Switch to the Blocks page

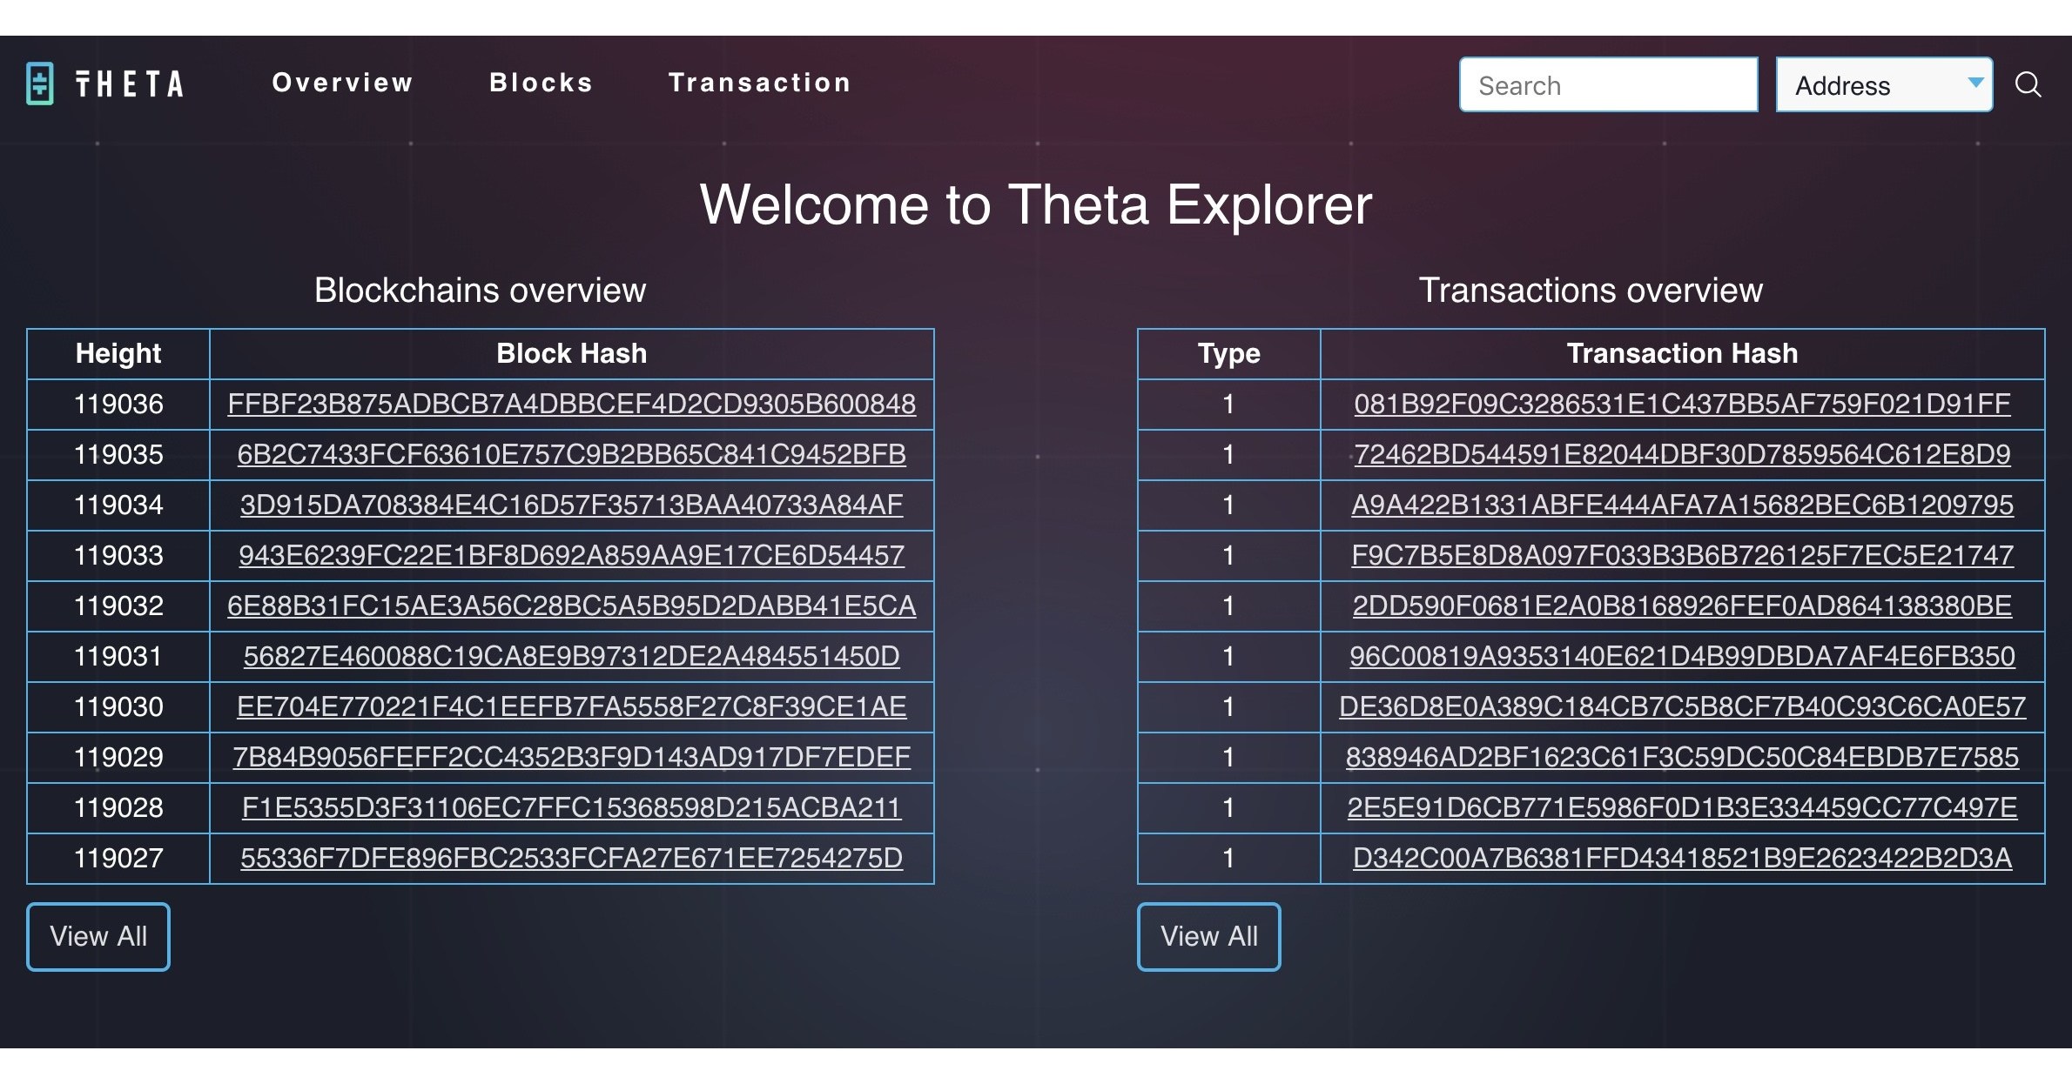[541, 83]
